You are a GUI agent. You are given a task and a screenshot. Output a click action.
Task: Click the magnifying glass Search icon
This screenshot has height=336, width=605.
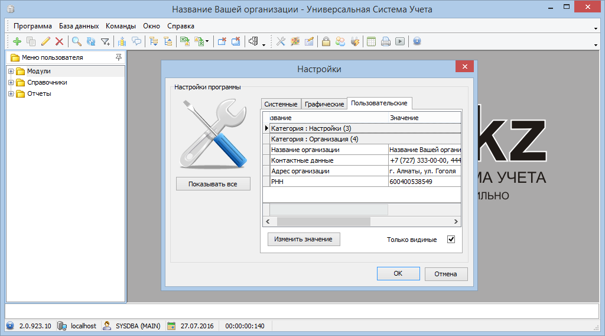coord(76,41)
